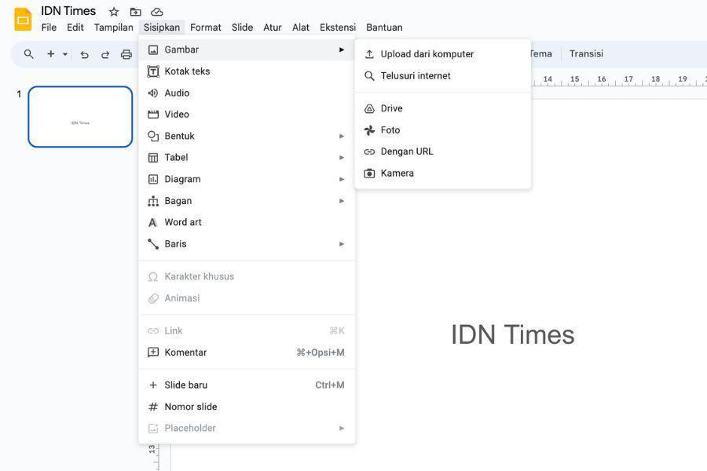707x471 pixels.
Task: Open the Format menu
Action: click(206, 27)
